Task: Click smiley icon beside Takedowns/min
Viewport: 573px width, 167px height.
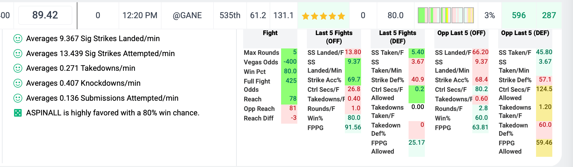Action: click(x=18, y=68)
